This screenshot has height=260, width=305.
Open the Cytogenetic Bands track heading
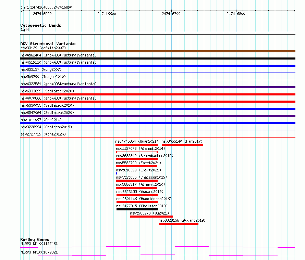[x=40, y=25]
